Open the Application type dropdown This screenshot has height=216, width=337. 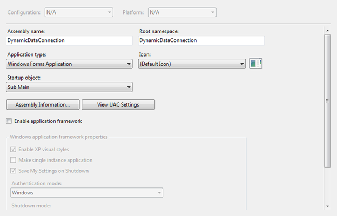[x=69, y=64]
